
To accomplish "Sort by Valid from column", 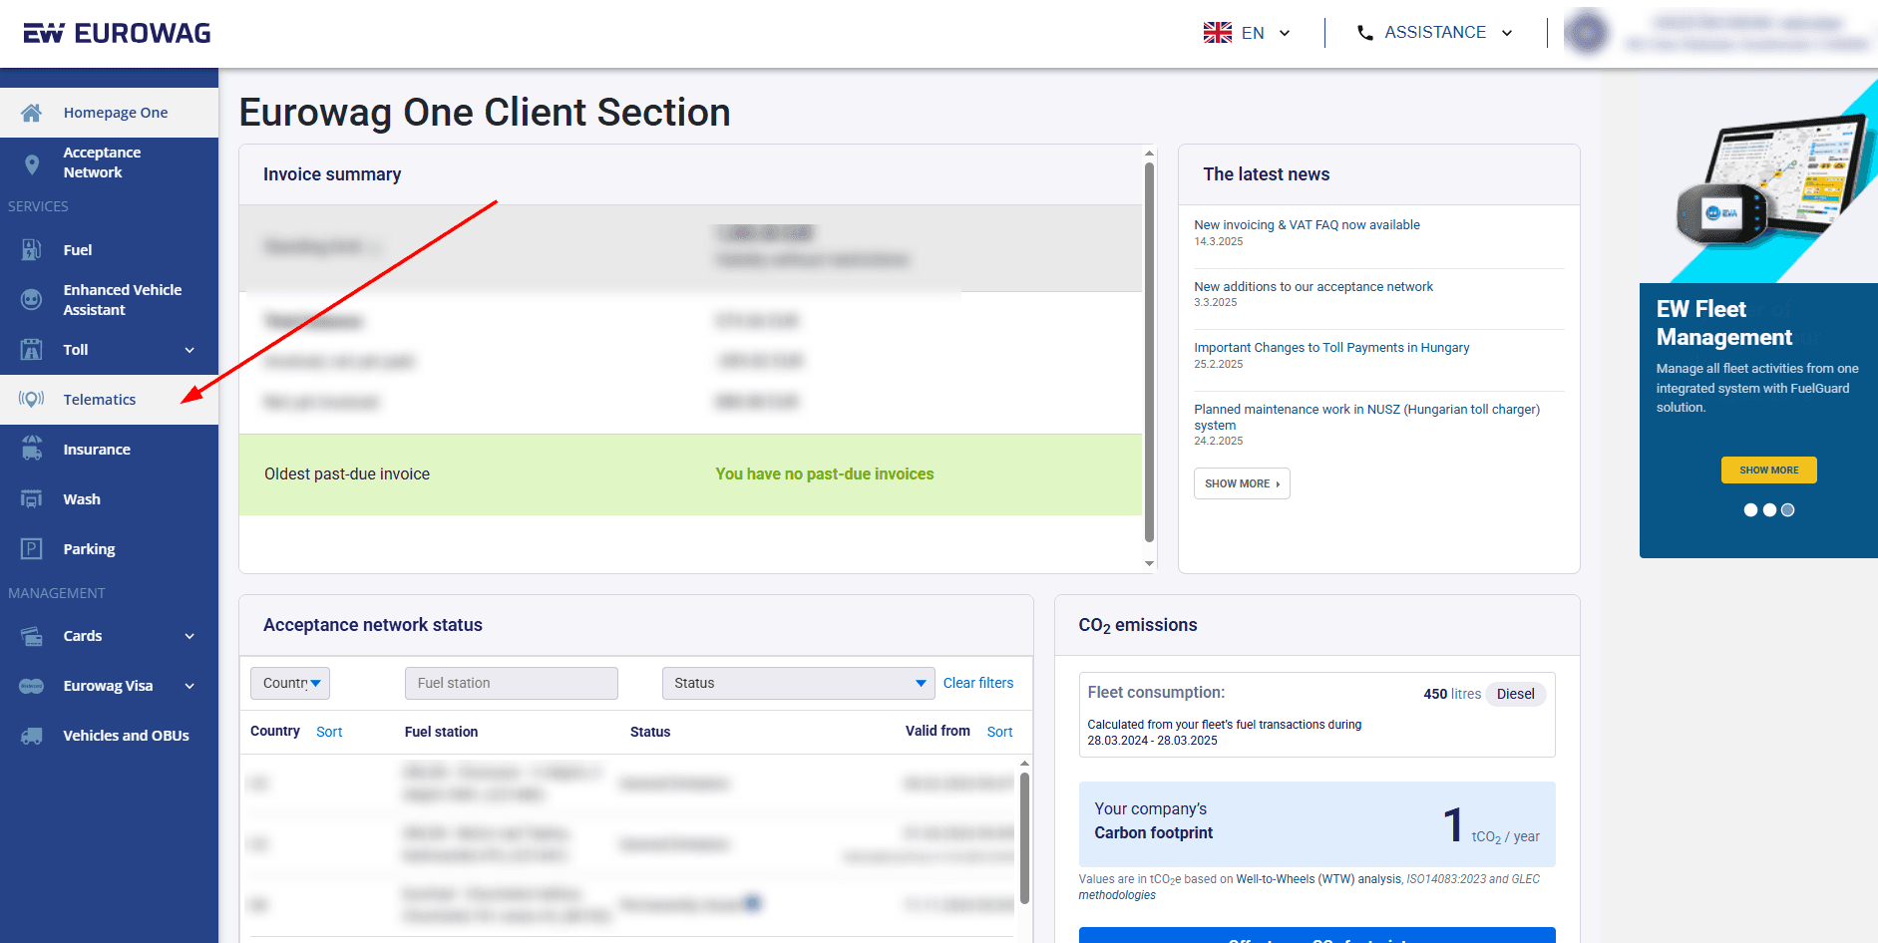I will pyautogui.click(x=999, y=732).
